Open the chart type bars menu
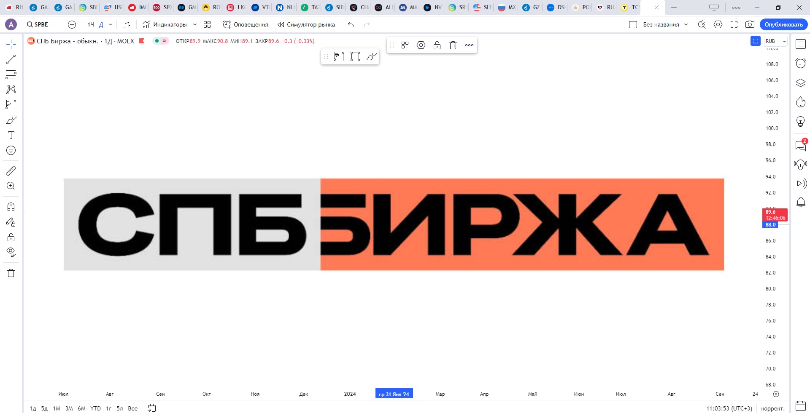 [127, 24]
